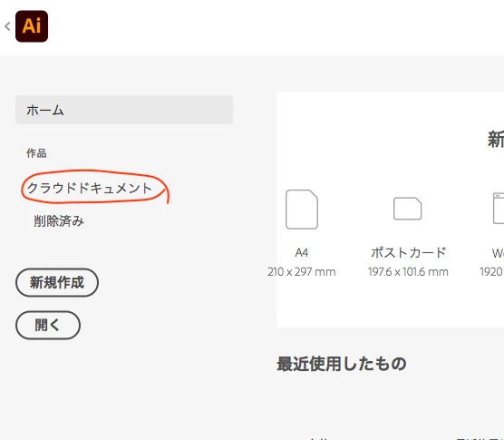Image resolution: width=504 pixels, height=440 pixels.
Task: Click the 最近使用したもの heading
Action: point(342,364)
